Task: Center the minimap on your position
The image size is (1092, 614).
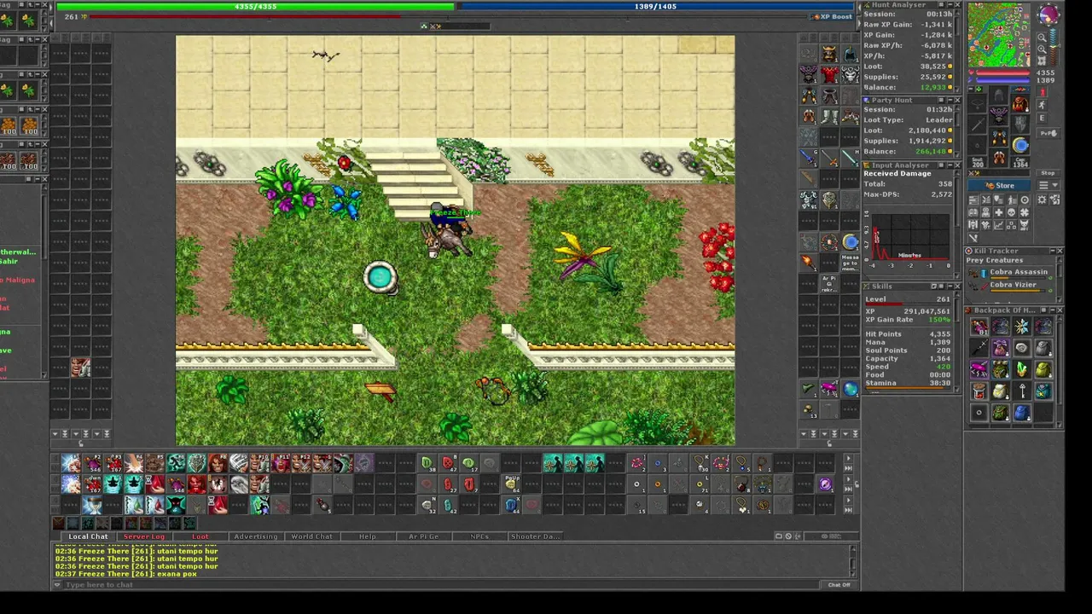Action: [1043, 61]
